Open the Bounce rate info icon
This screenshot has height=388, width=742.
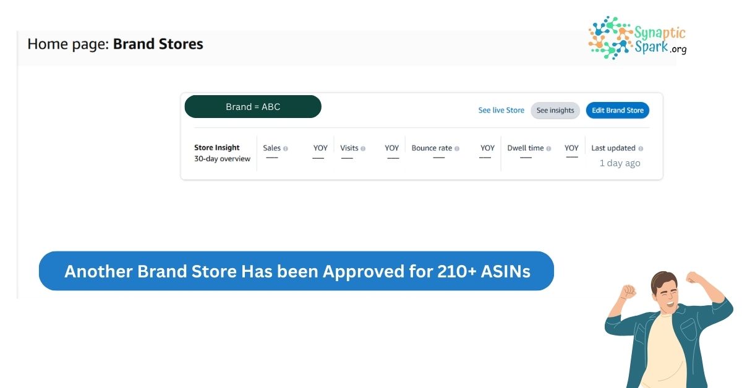tap(456, 148)
